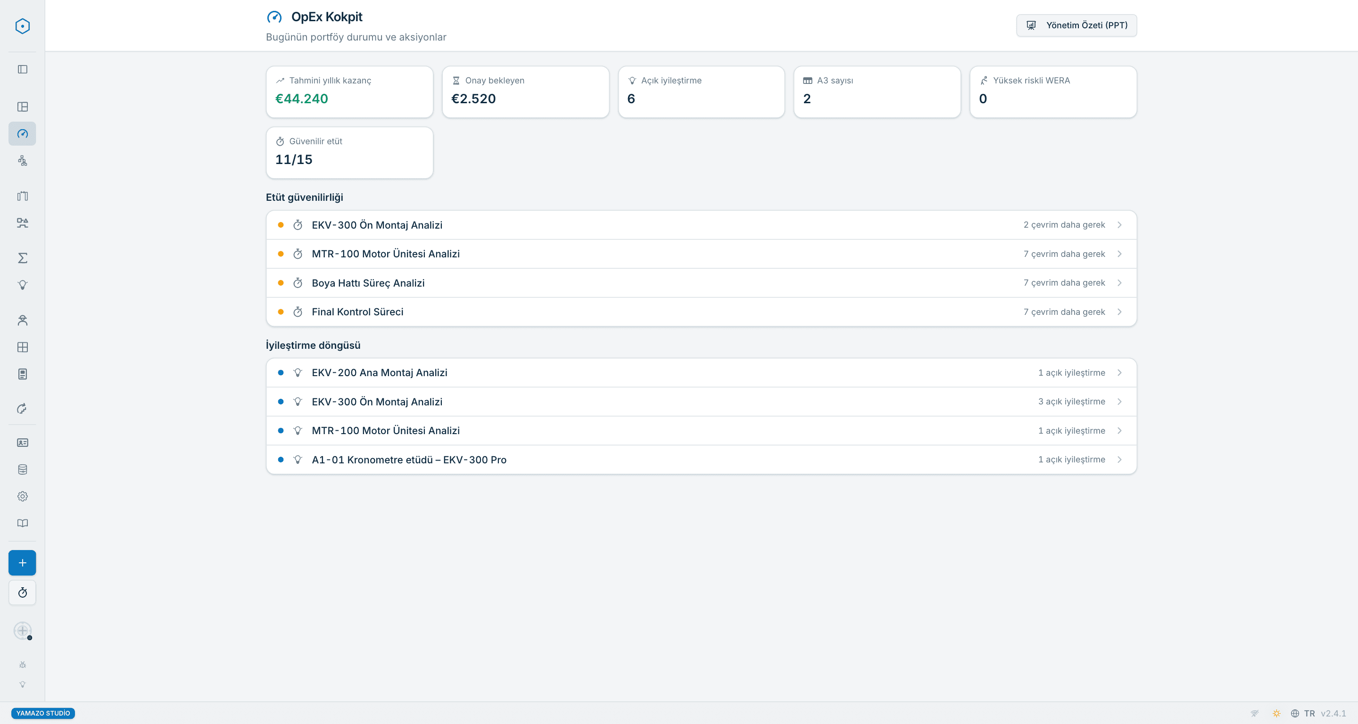Open the database icon in sidebar
The image size is (1358, 724).
22,469
